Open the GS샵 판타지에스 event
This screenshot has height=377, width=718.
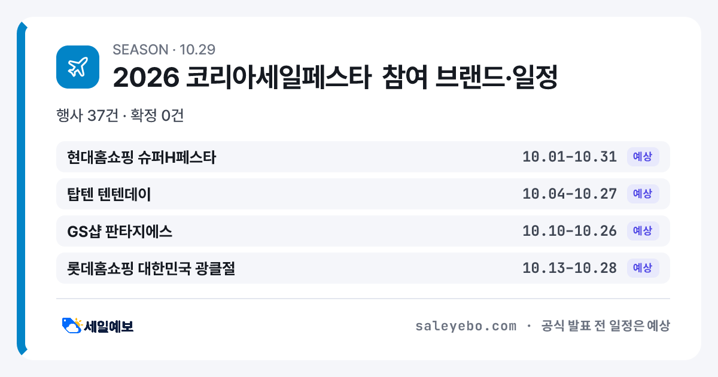pyautogui.click(x=363, y=231)
